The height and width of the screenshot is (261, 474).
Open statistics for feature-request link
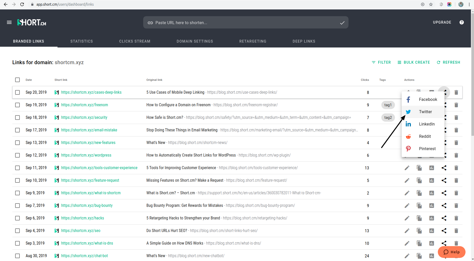click(432, 180)
